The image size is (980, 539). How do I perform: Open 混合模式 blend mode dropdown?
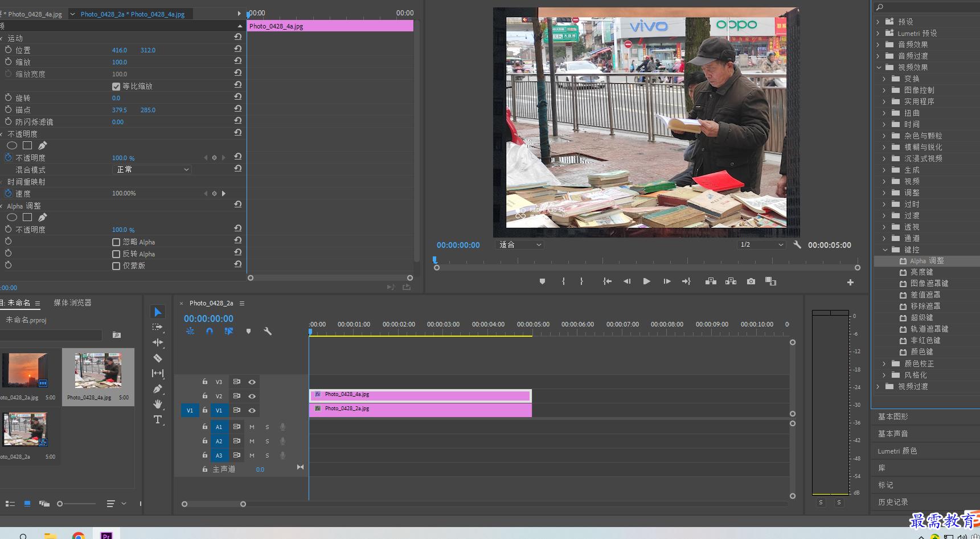[151, 169]
